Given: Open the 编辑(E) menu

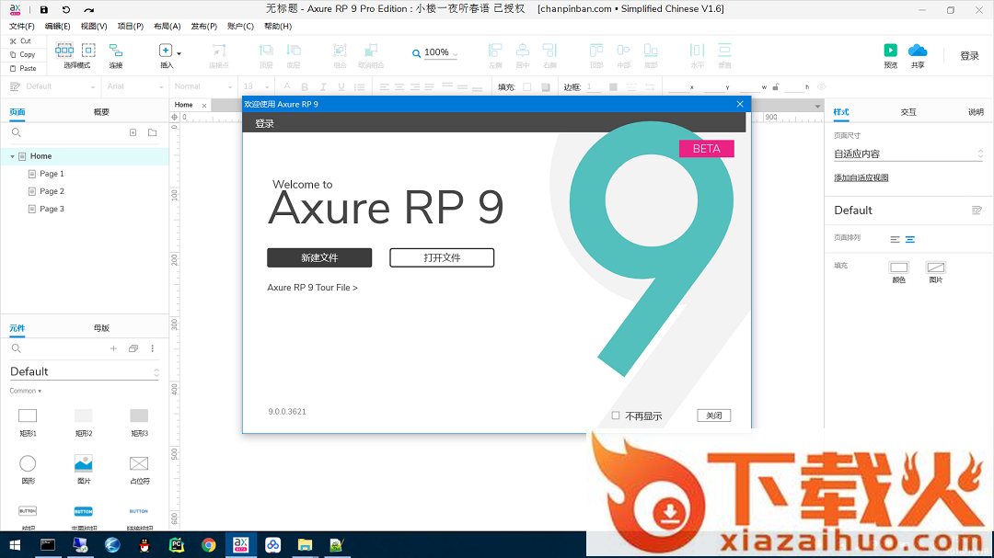Looking at the screenshot, I should pos(58,26).
